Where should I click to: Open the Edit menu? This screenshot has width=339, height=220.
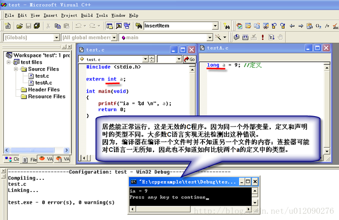[x=22, y=15]
